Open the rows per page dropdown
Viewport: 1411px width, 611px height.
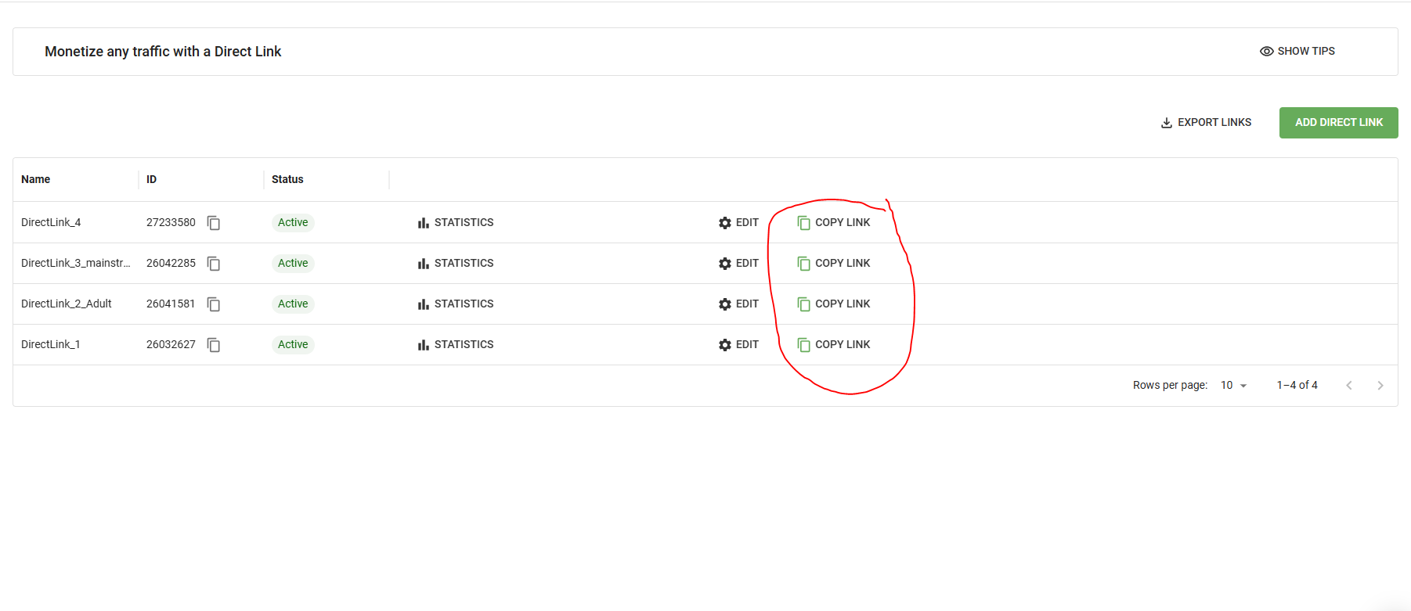pos(1234,386)
